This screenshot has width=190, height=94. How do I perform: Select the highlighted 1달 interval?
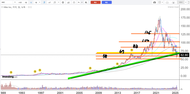(31, 2)
